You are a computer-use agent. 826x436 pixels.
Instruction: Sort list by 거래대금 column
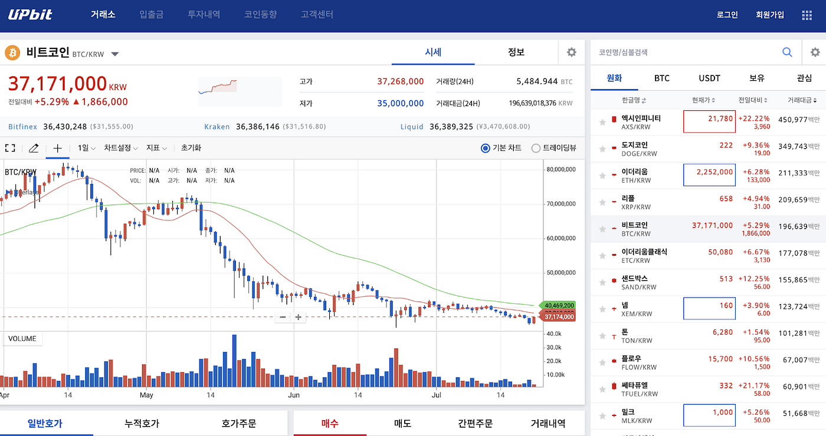point(804,100)
